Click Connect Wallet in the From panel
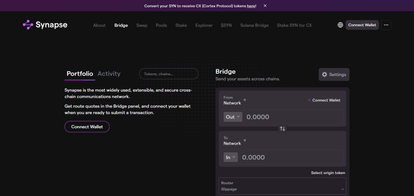Viewport: 414px width, 196px height. [x=324, y=100]
